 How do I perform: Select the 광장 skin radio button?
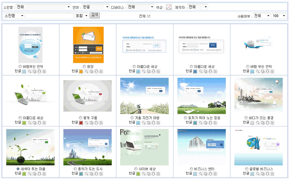(x=84, y=67)
